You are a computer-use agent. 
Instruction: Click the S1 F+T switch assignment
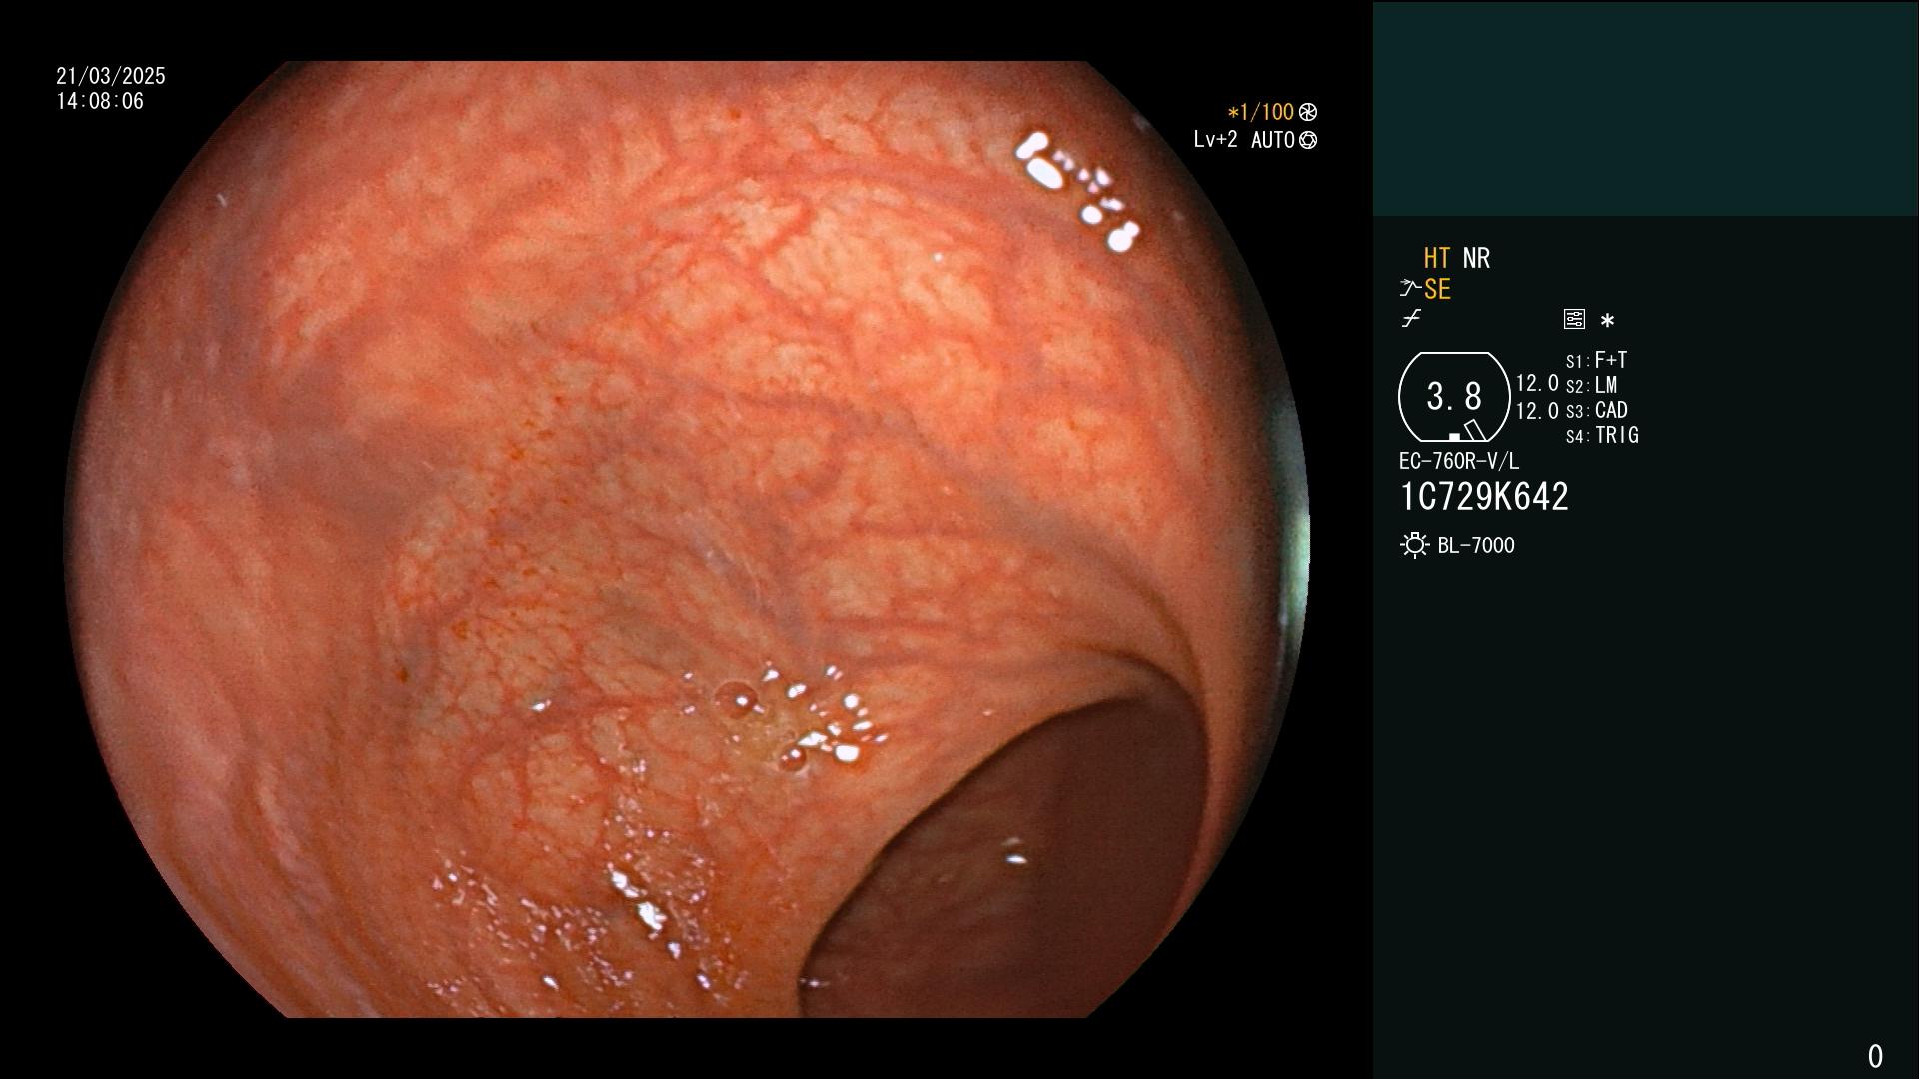1596,360
